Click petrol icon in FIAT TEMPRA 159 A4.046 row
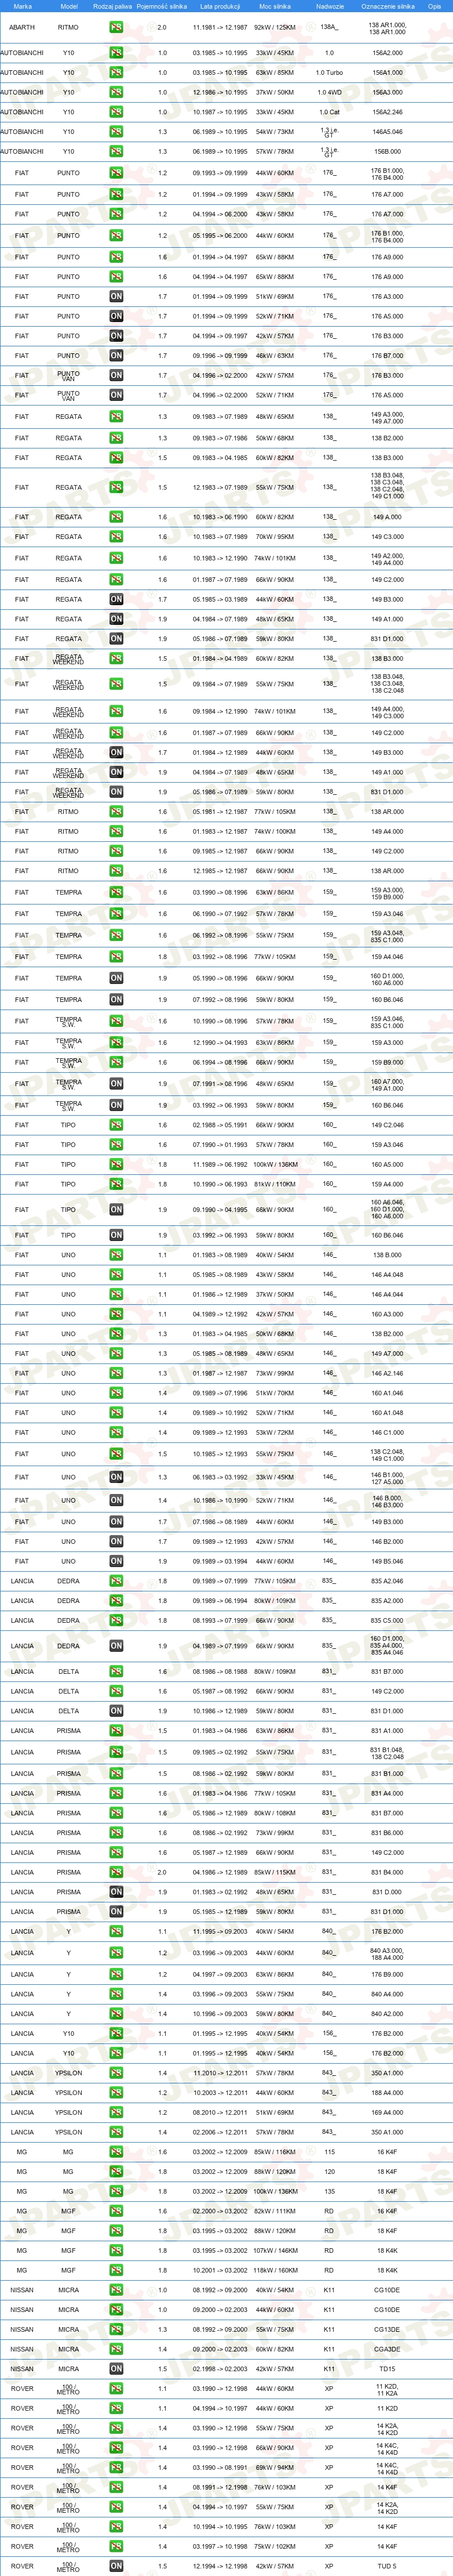This screenshot has height=2576, width=453. pyautogui.click(x=117, y=956)
